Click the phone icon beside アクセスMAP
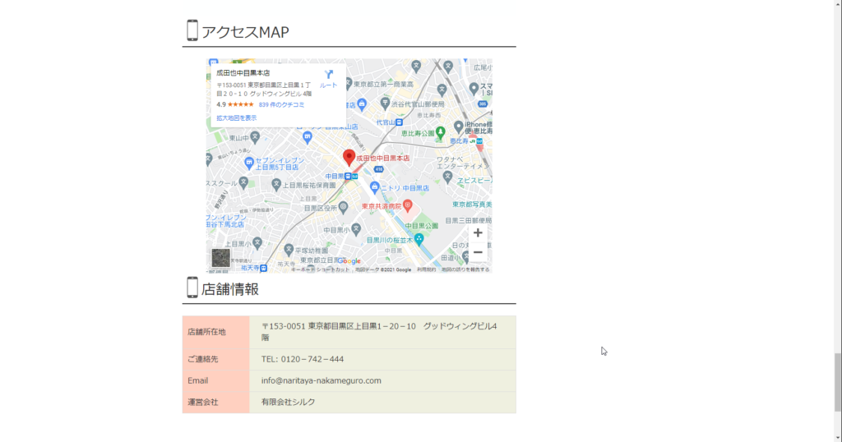The image size is (842, 442). 192,30
